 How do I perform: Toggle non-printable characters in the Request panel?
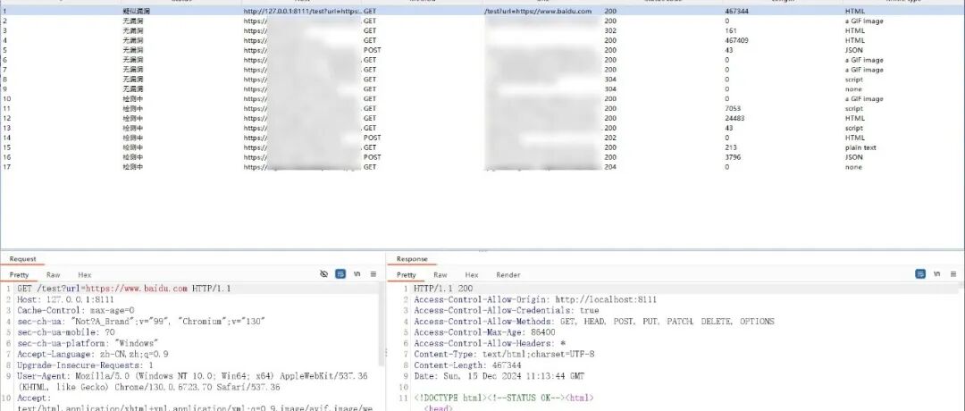tap(323, 274)
